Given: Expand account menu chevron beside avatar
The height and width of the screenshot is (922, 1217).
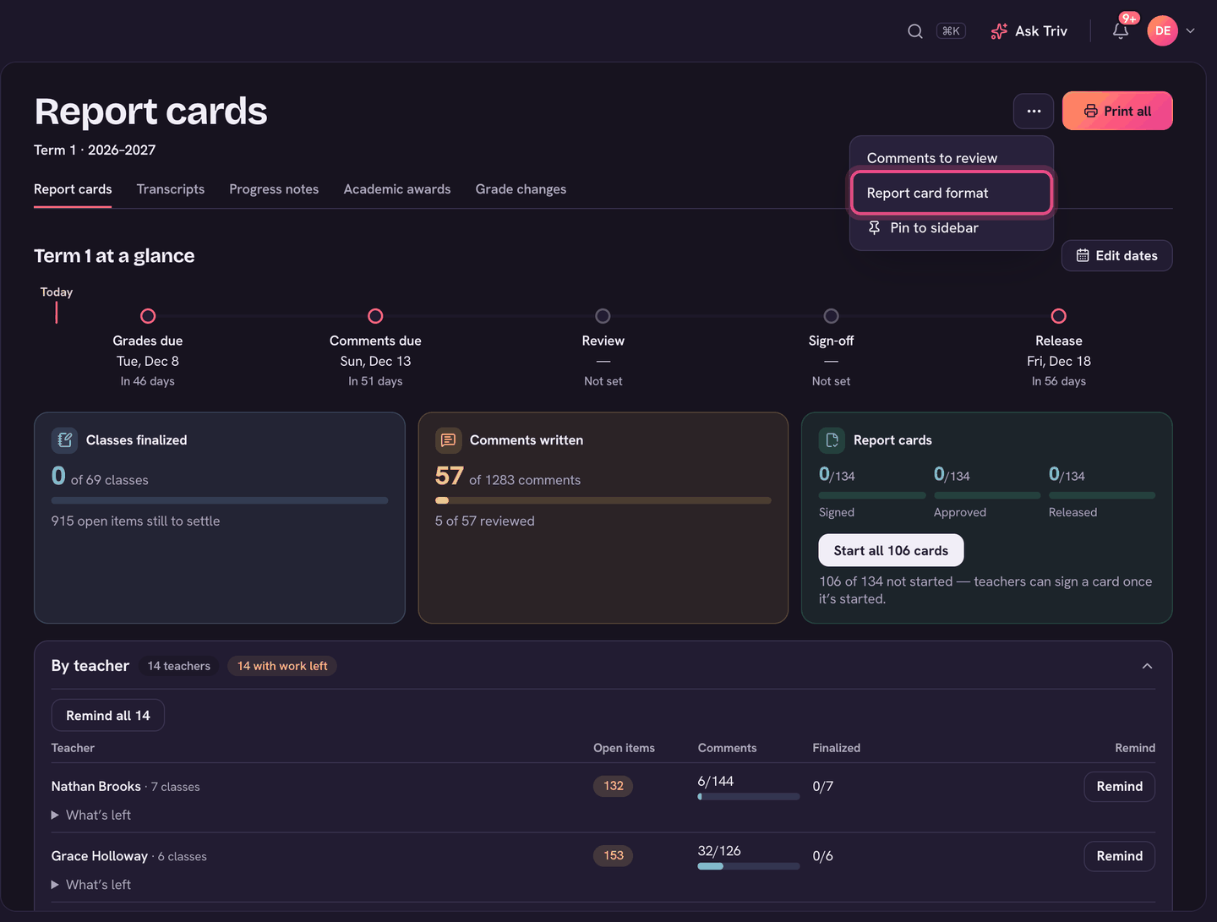Looking at the screenshot, I should [x=1190, y=30].
